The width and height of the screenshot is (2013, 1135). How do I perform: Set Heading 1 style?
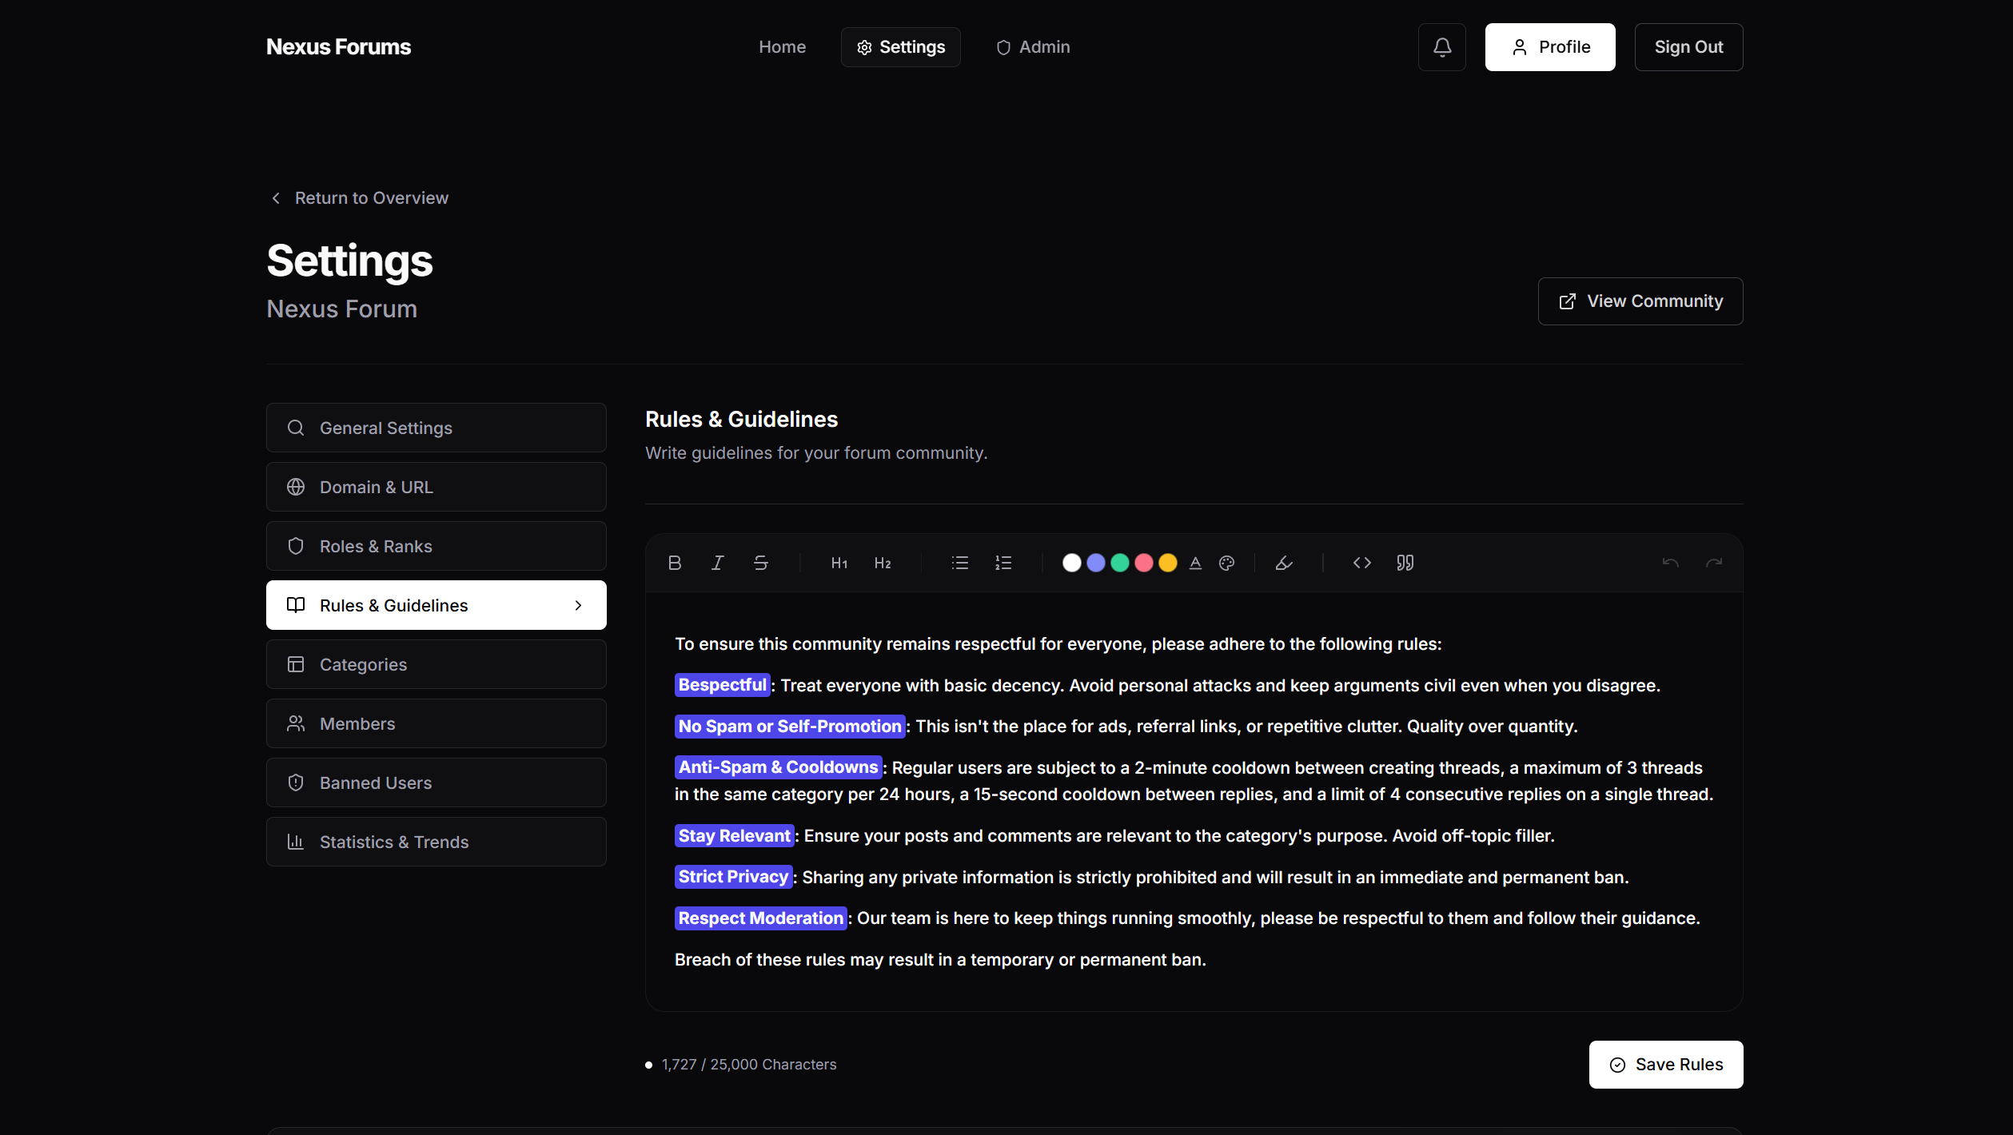[x=839, y=564]
